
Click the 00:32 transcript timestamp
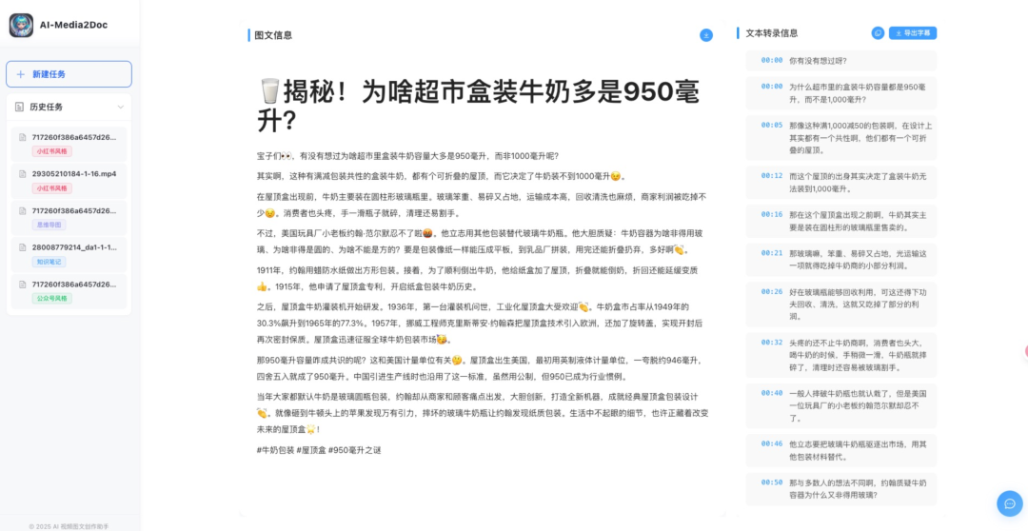tap(772, 343)
